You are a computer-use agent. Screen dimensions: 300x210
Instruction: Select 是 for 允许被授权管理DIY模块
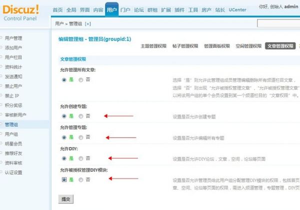64,180
